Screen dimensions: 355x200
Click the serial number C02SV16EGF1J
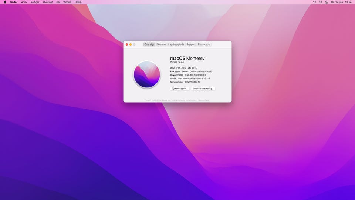click(192, 82)
